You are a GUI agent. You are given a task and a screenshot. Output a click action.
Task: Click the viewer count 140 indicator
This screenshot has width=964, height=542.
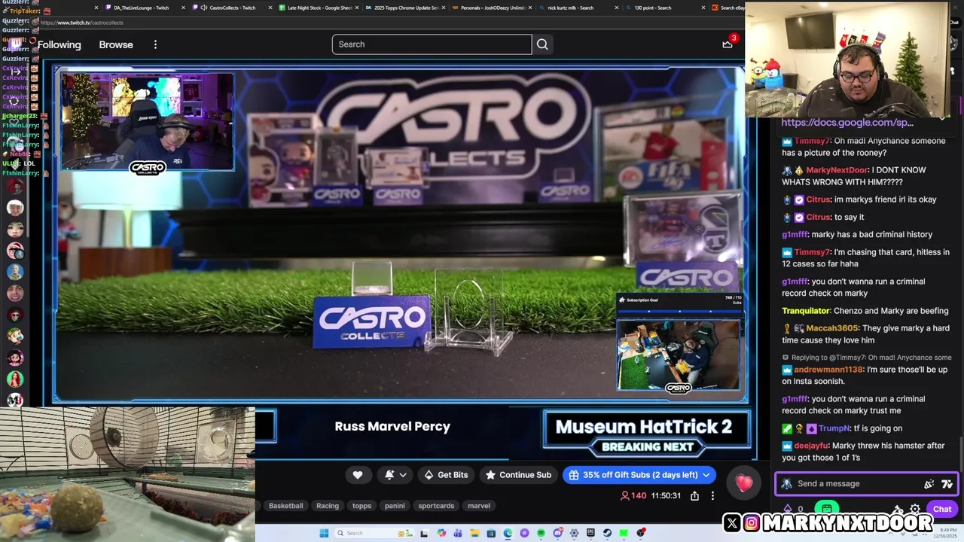633,495
